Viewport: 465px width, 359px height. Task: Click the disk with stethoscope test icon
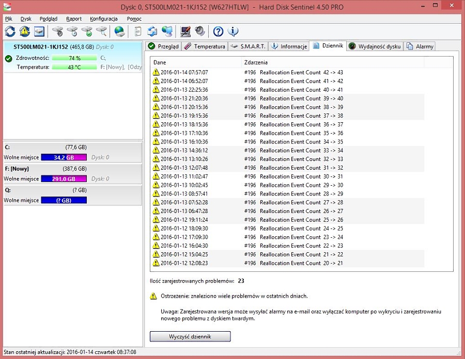57,31
